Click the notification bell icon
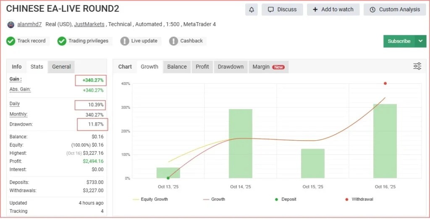Image resolution: width=430 pixels, height=219 pixels. (251, 10)
